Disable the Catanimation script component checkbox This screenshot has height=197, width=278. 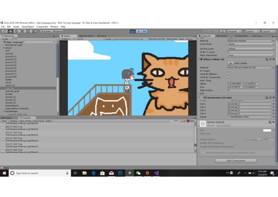tap(204, 98)
